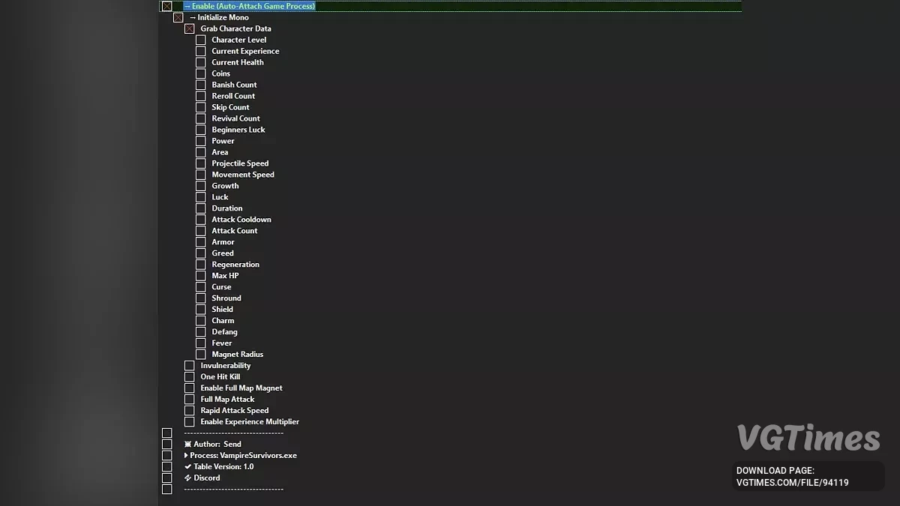Select the Magnet Radius entry
Image resolution: width=900 pixels, height=506 pixels.
pyautogui.click(x=237, y=355)
